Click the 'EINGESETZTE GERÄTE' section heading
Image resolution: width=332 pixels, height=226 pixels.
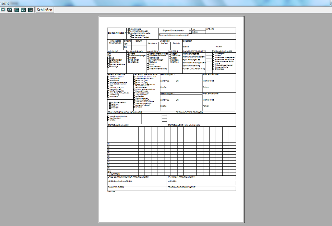194,51
